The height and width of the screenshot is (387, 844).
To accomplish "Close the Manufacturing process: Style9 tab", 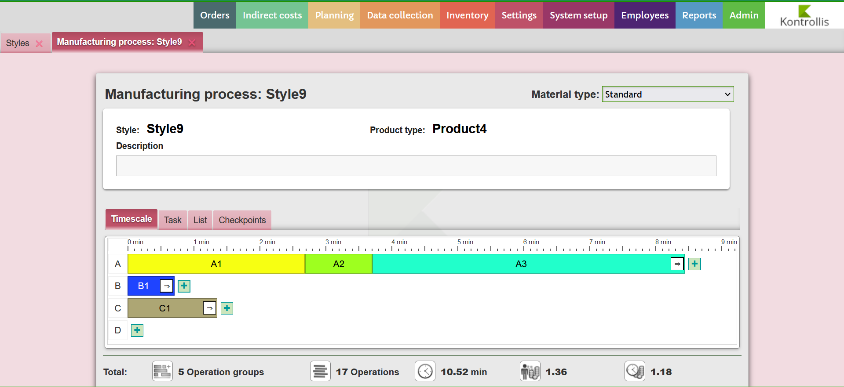I will pos(192,43).
